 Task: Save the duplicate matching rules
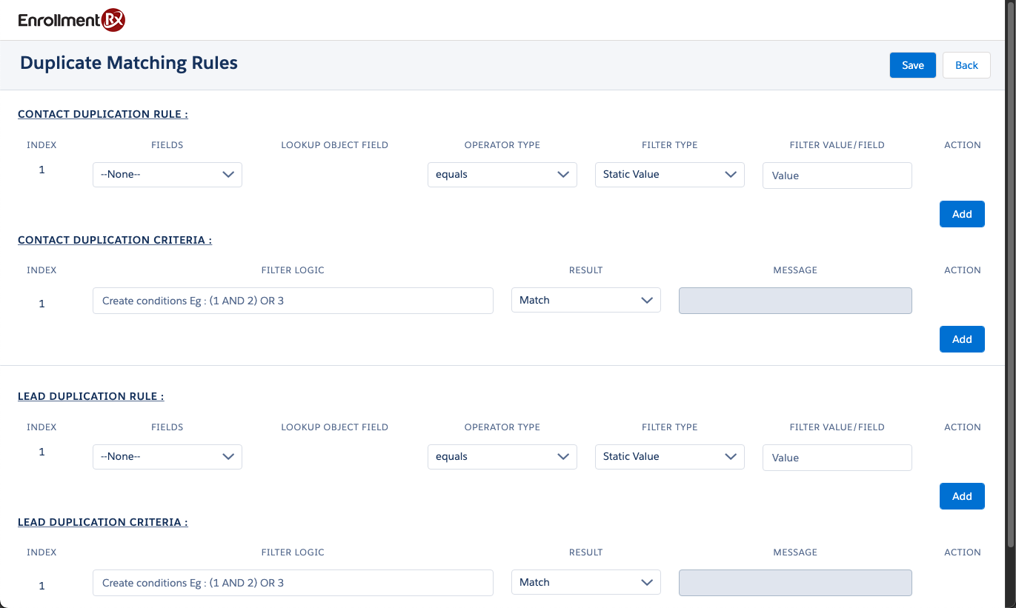(912, 65)
